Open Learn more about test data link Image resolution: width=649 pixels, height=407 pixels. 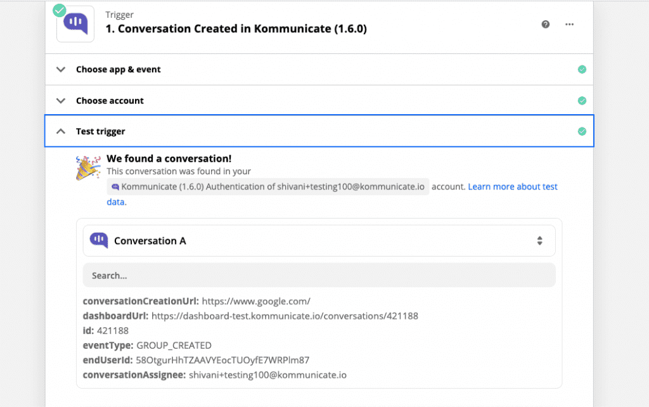pos(512,187)
